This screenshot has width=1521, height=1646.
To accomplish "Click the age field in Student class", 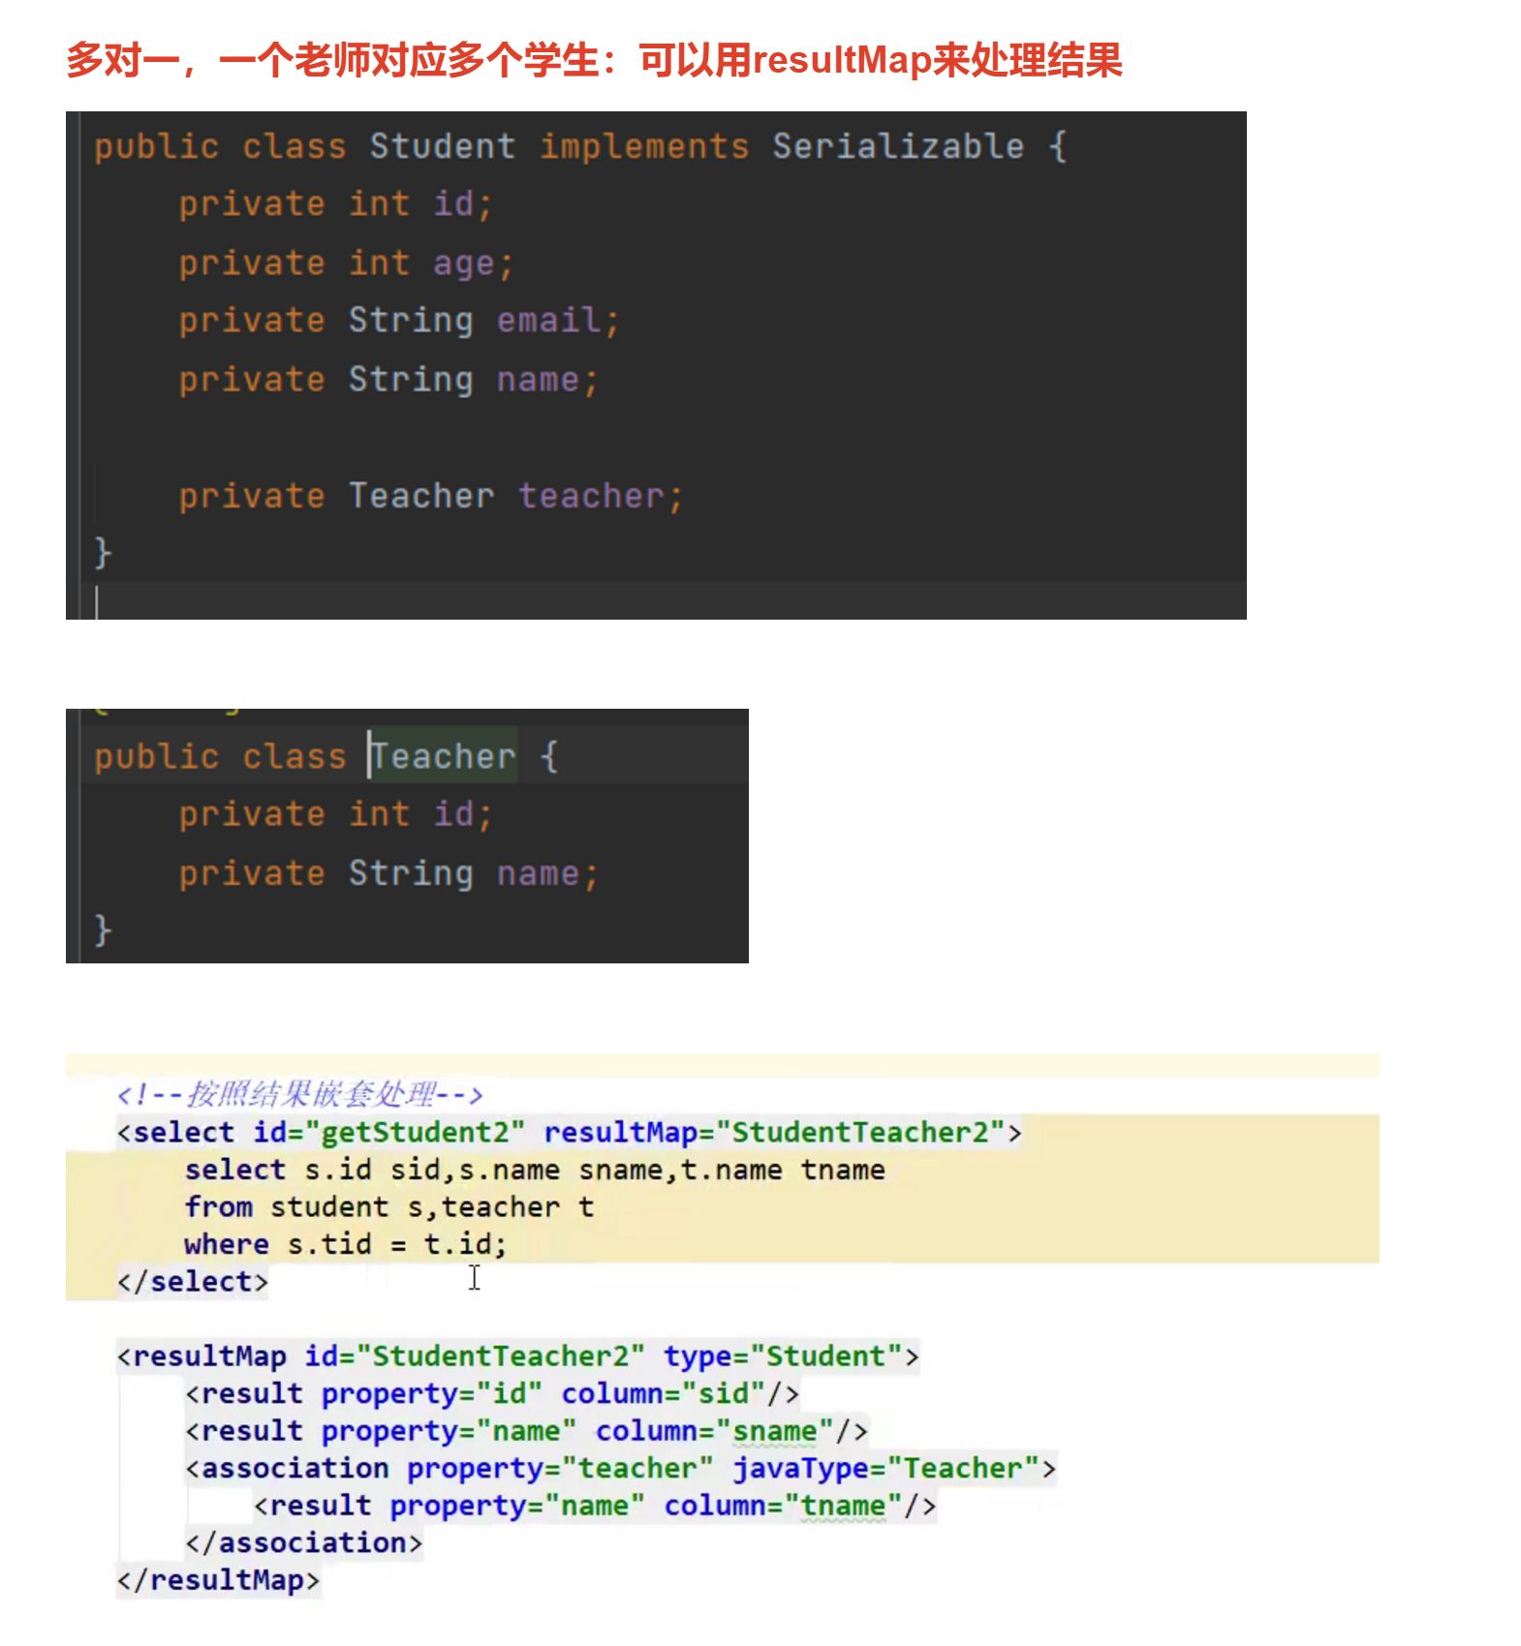I will pyautogui.click(x=463, y=263).
